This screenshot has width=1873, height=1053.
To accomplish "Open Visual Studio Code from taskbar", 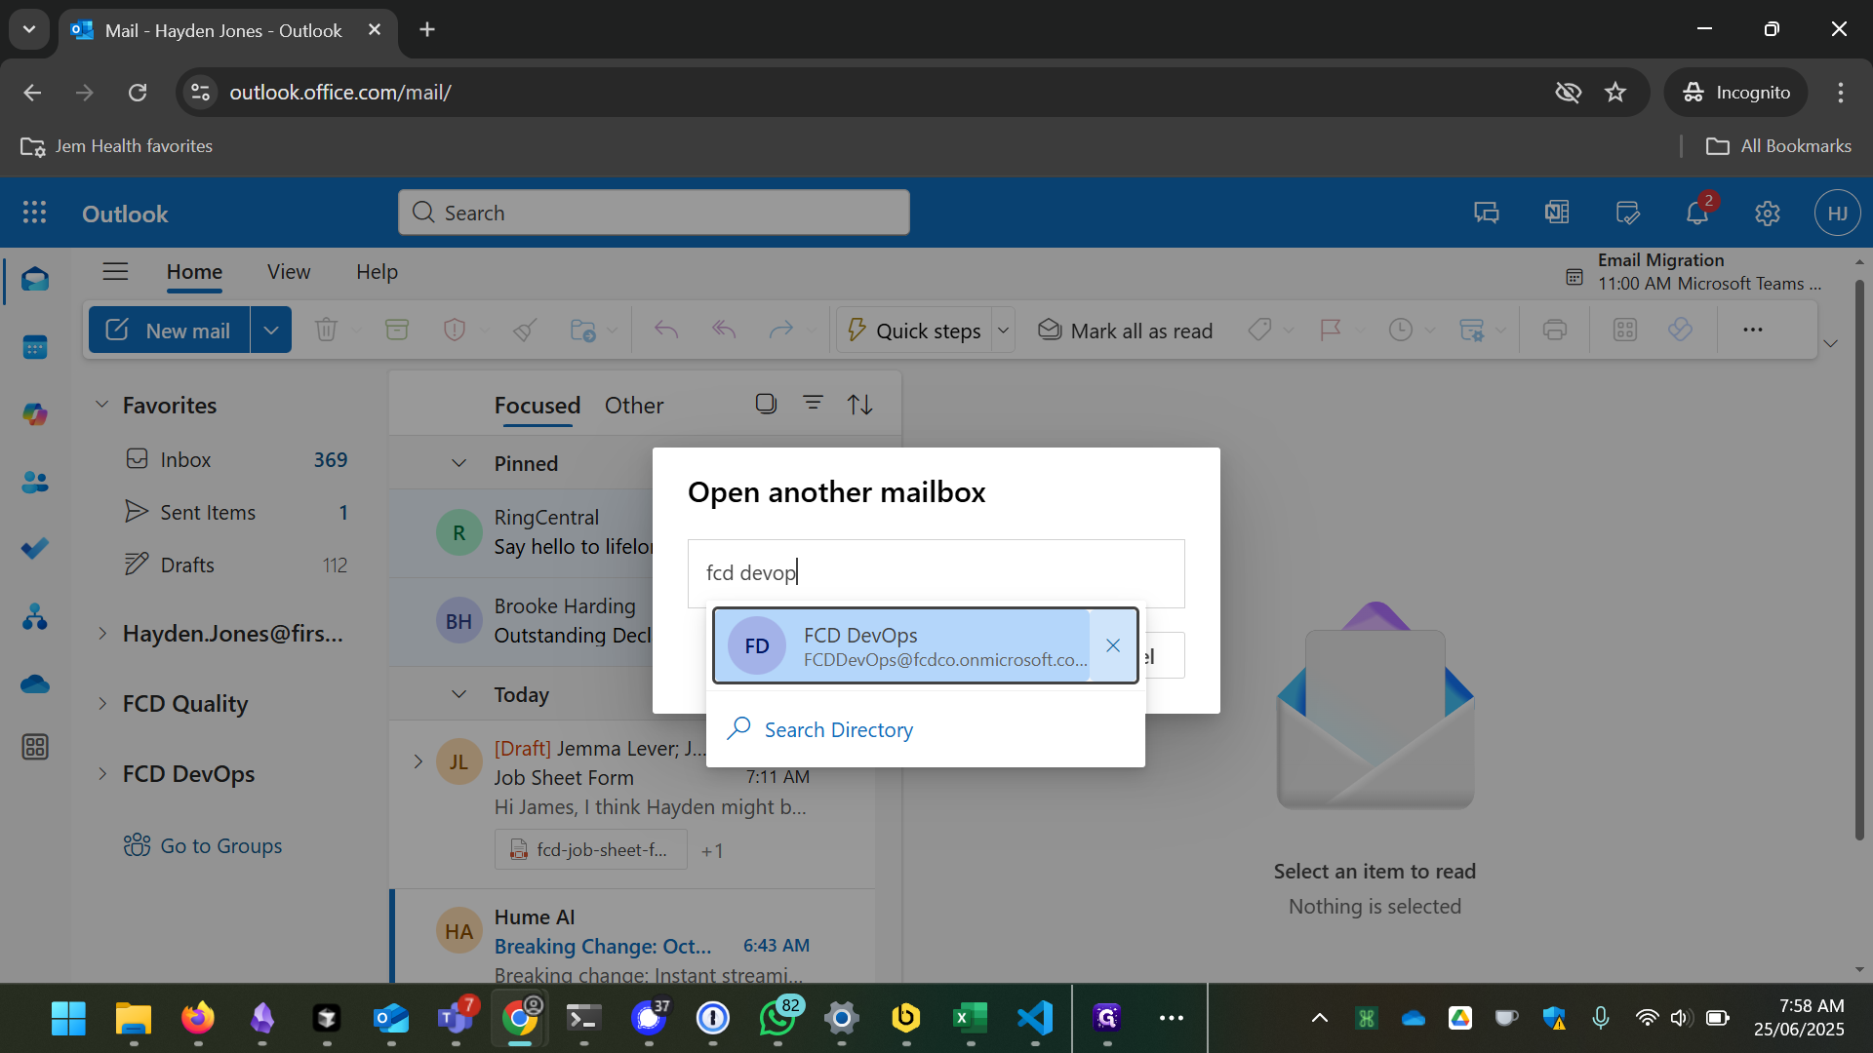I will click(1035, 1018).
